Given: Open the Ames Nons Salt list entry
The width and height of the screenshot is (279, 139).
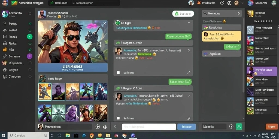Looking at the screenshot, I should (262, 29).
